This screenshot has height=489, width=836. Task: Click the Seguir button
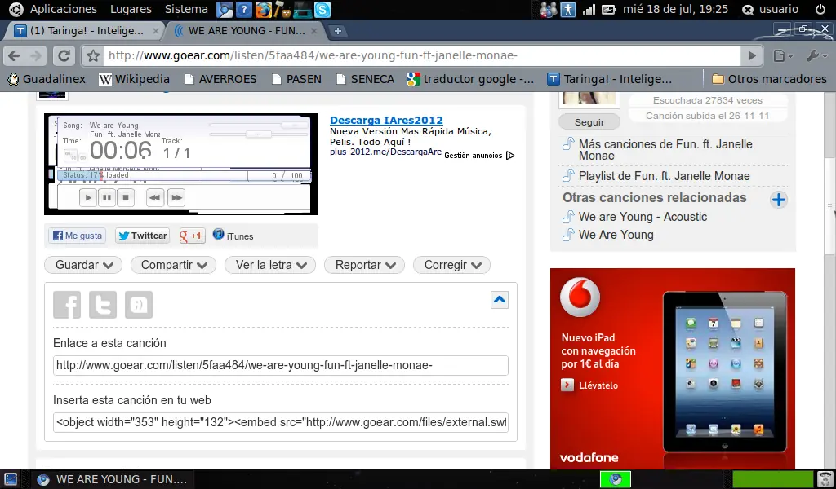[589, 122]
